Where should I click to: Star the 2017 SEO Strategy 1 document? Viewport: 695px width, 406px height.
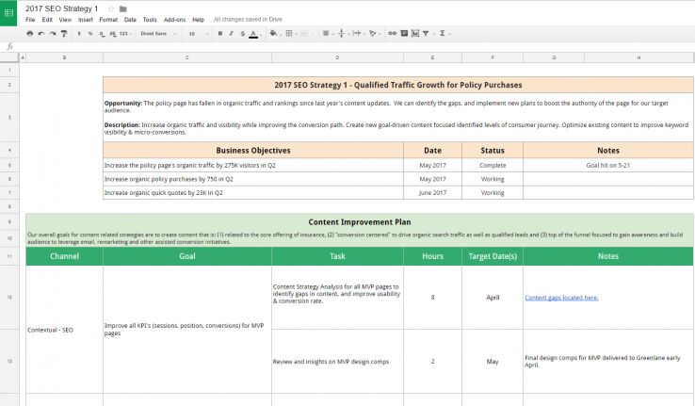coord(111,8)
